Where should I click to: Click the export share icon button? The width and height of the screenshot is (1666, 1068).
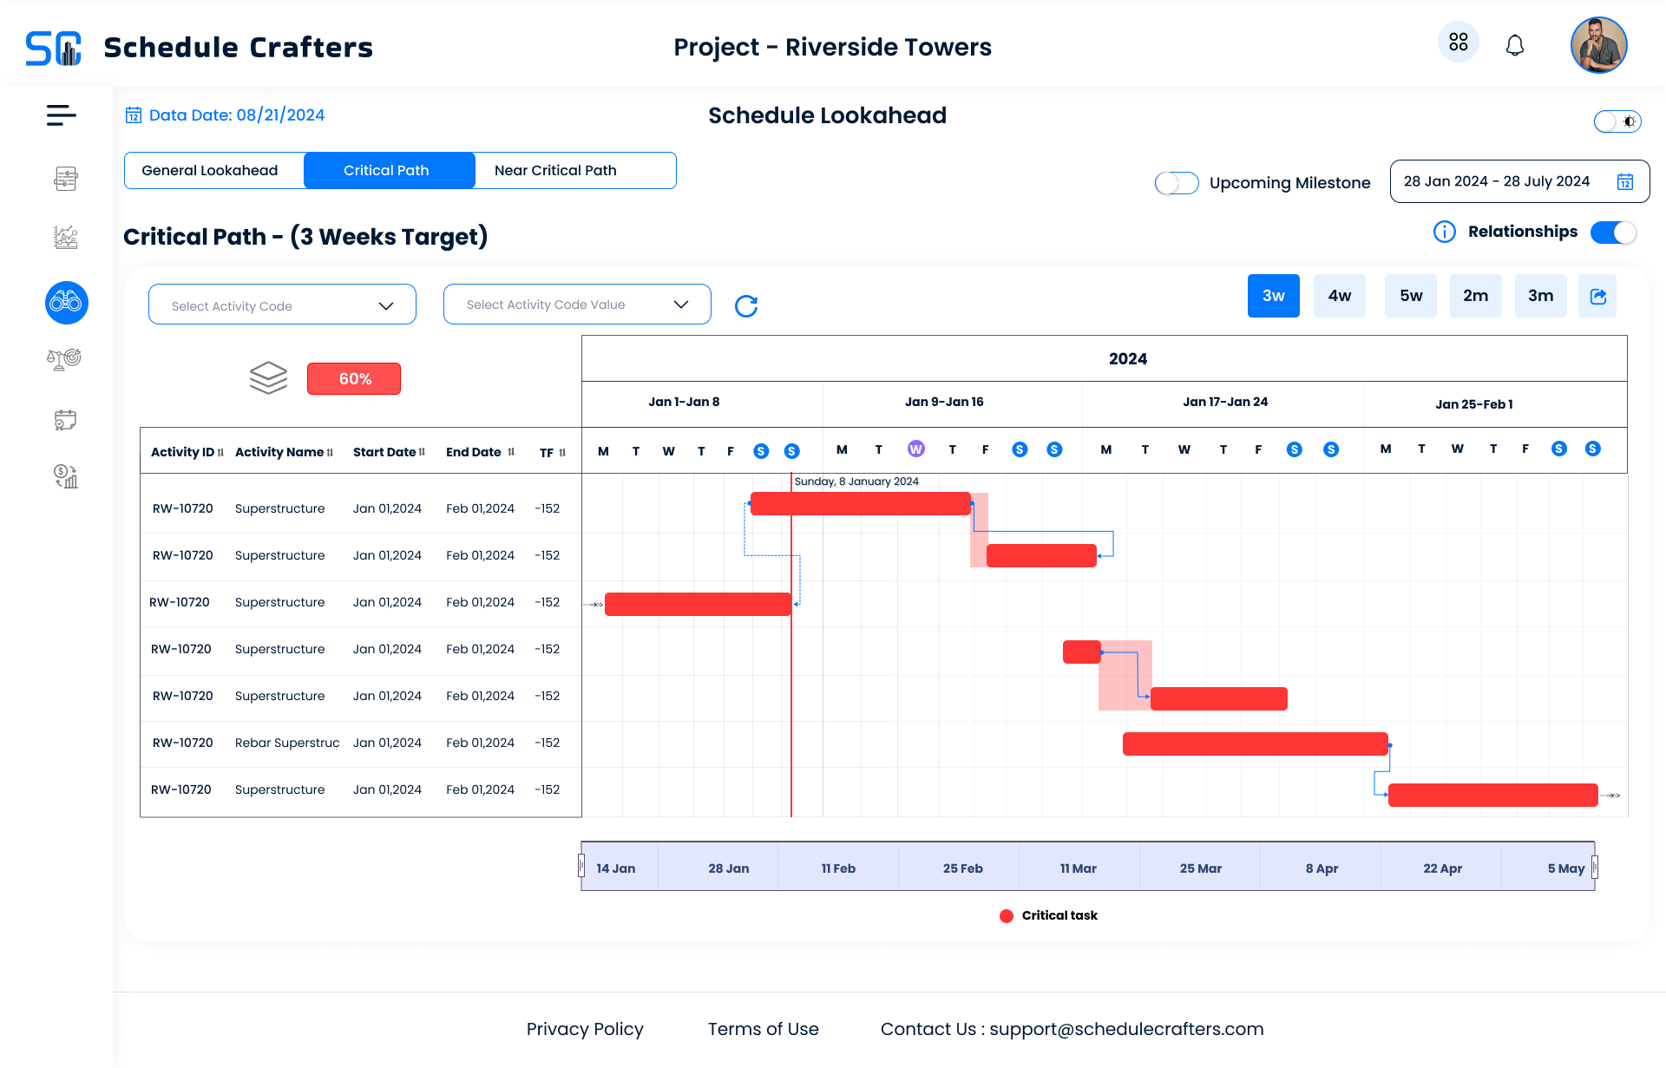pyautogui.click(x=1597, y=296)
